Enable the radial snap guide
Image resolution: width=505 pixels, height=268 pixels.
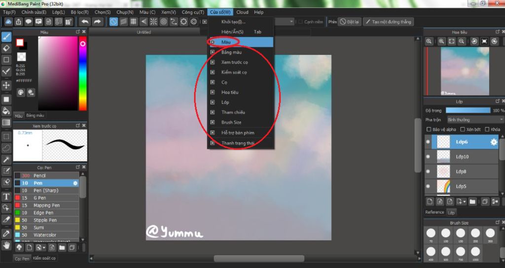154,22
